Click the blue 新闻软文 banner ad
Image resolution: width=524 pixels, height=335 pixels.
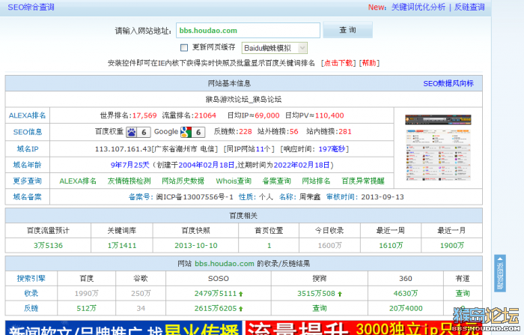pos(124,328)
